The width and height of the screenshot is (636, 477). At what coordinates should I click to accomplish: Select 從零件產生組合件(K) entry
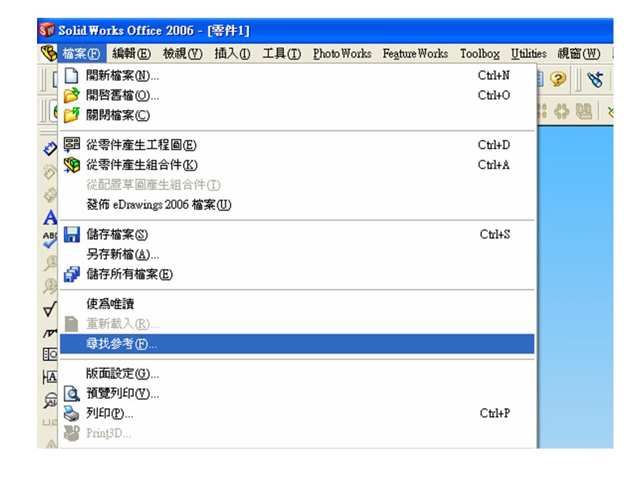click(297, 165)
